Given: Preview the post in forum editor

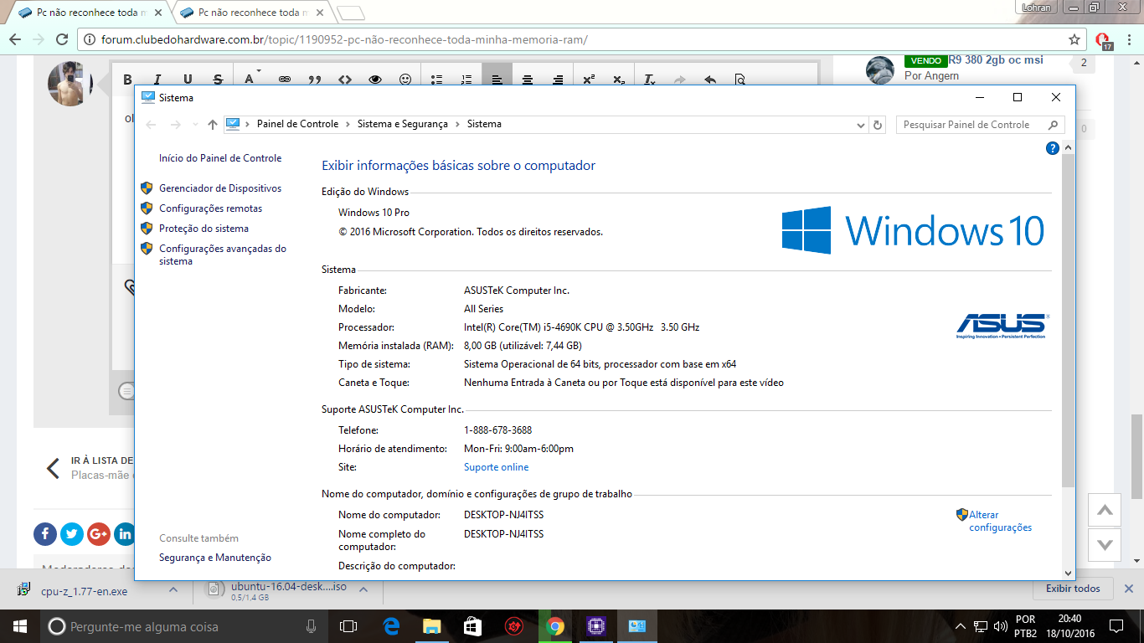Looking at the screenshot, I should [739, 80].
